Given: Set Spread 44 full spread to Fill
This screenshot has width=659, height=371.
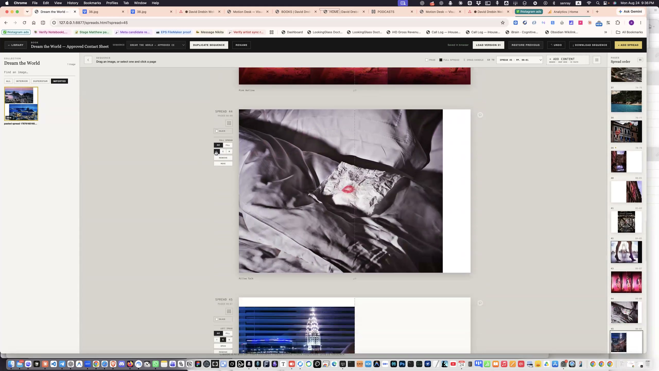Looking at the screenshot, I should (228, 145).
